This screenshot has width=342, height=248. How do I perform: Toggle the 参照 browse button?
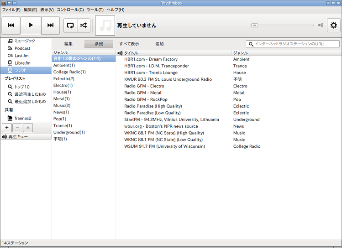tap(99, 44)
